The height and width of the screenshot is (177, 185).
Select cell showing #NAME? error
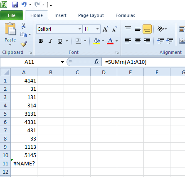pos(24,163)
